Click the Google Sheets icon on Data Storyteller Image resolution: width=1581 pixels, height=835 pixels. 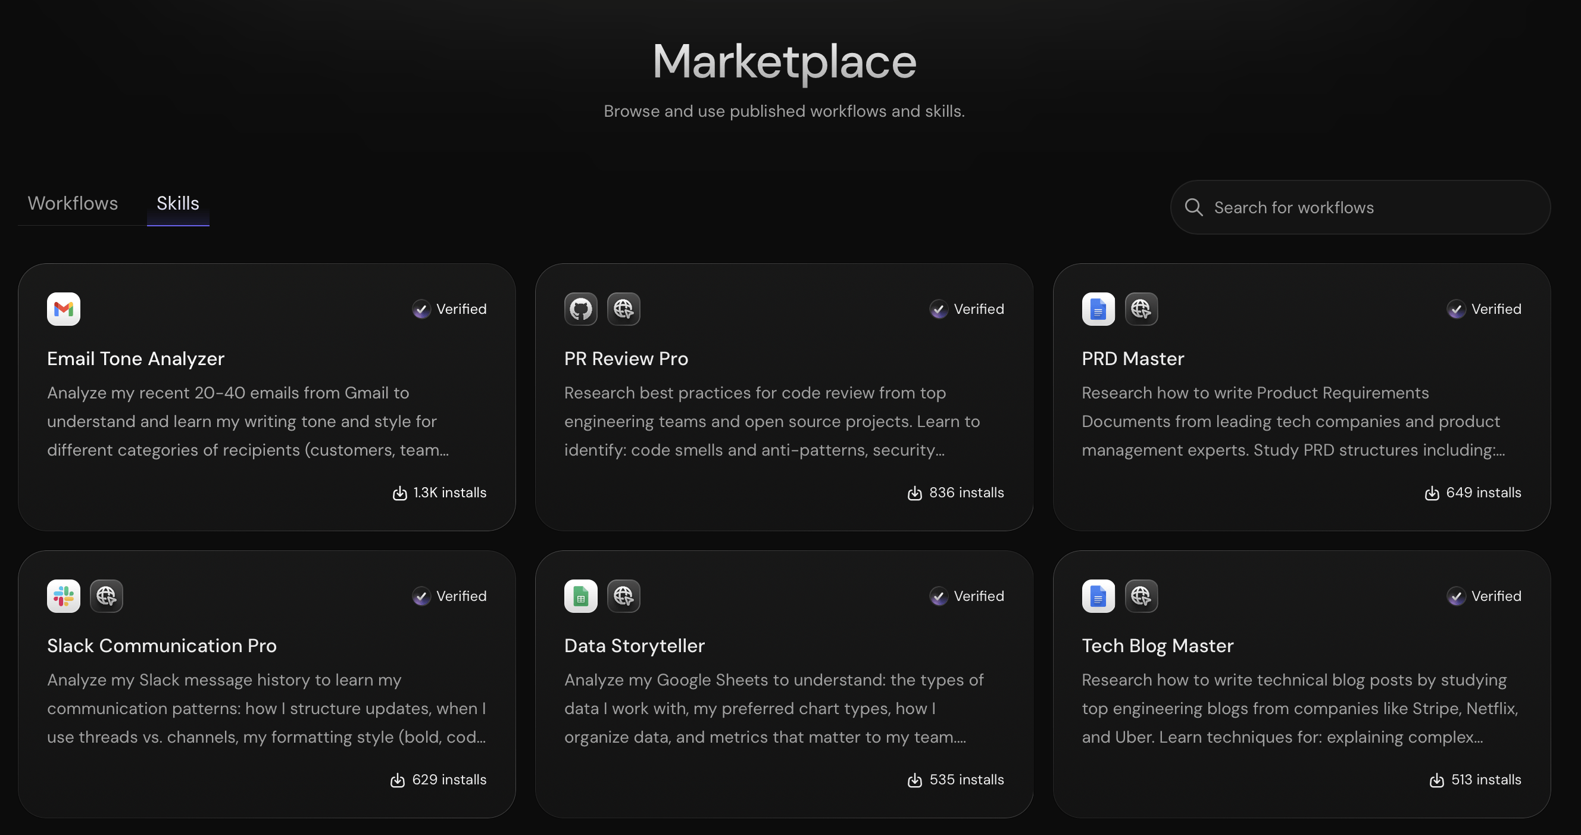tap(580, 596)
